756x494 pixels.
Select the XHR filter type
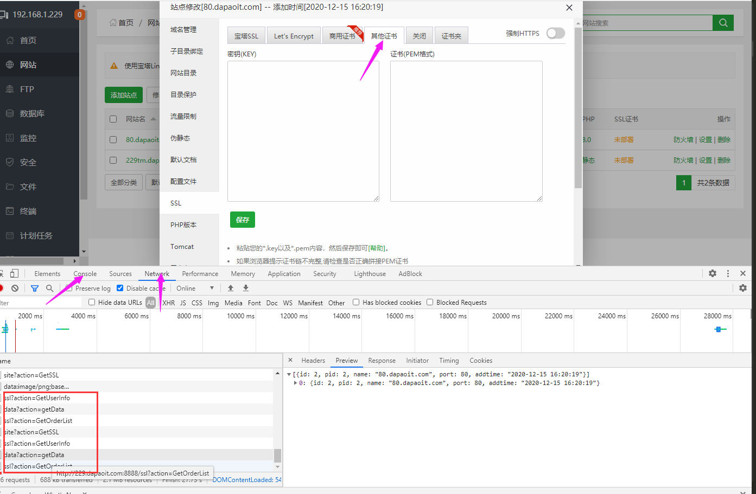point(169,303)
